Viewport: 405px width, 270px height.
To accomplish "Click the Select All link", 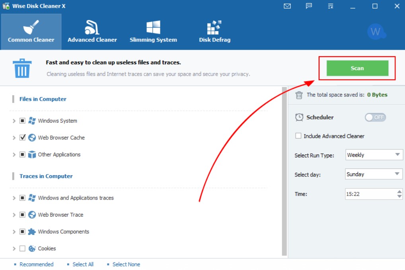I will (x=83, y=264).
